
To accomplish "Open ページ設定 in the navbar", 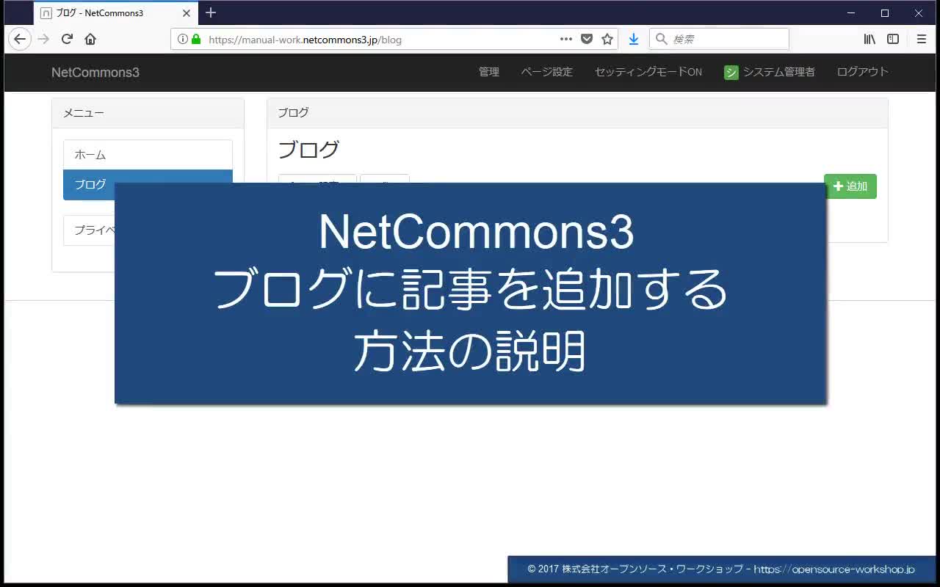I will [x=547, y=72].
